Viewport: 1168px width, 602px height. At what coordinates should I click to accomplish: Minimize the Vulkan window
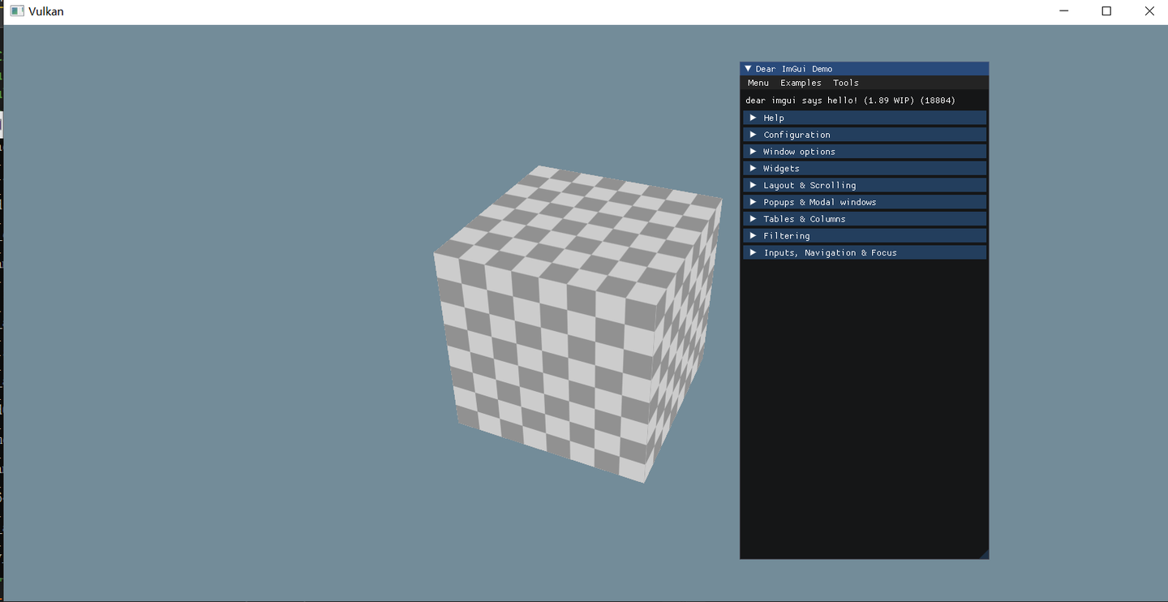tap(1063, 11)
